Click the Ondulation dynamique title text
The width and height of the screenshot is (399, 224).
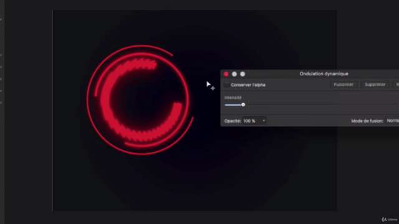pyautogui.click(x=324, y=74)
